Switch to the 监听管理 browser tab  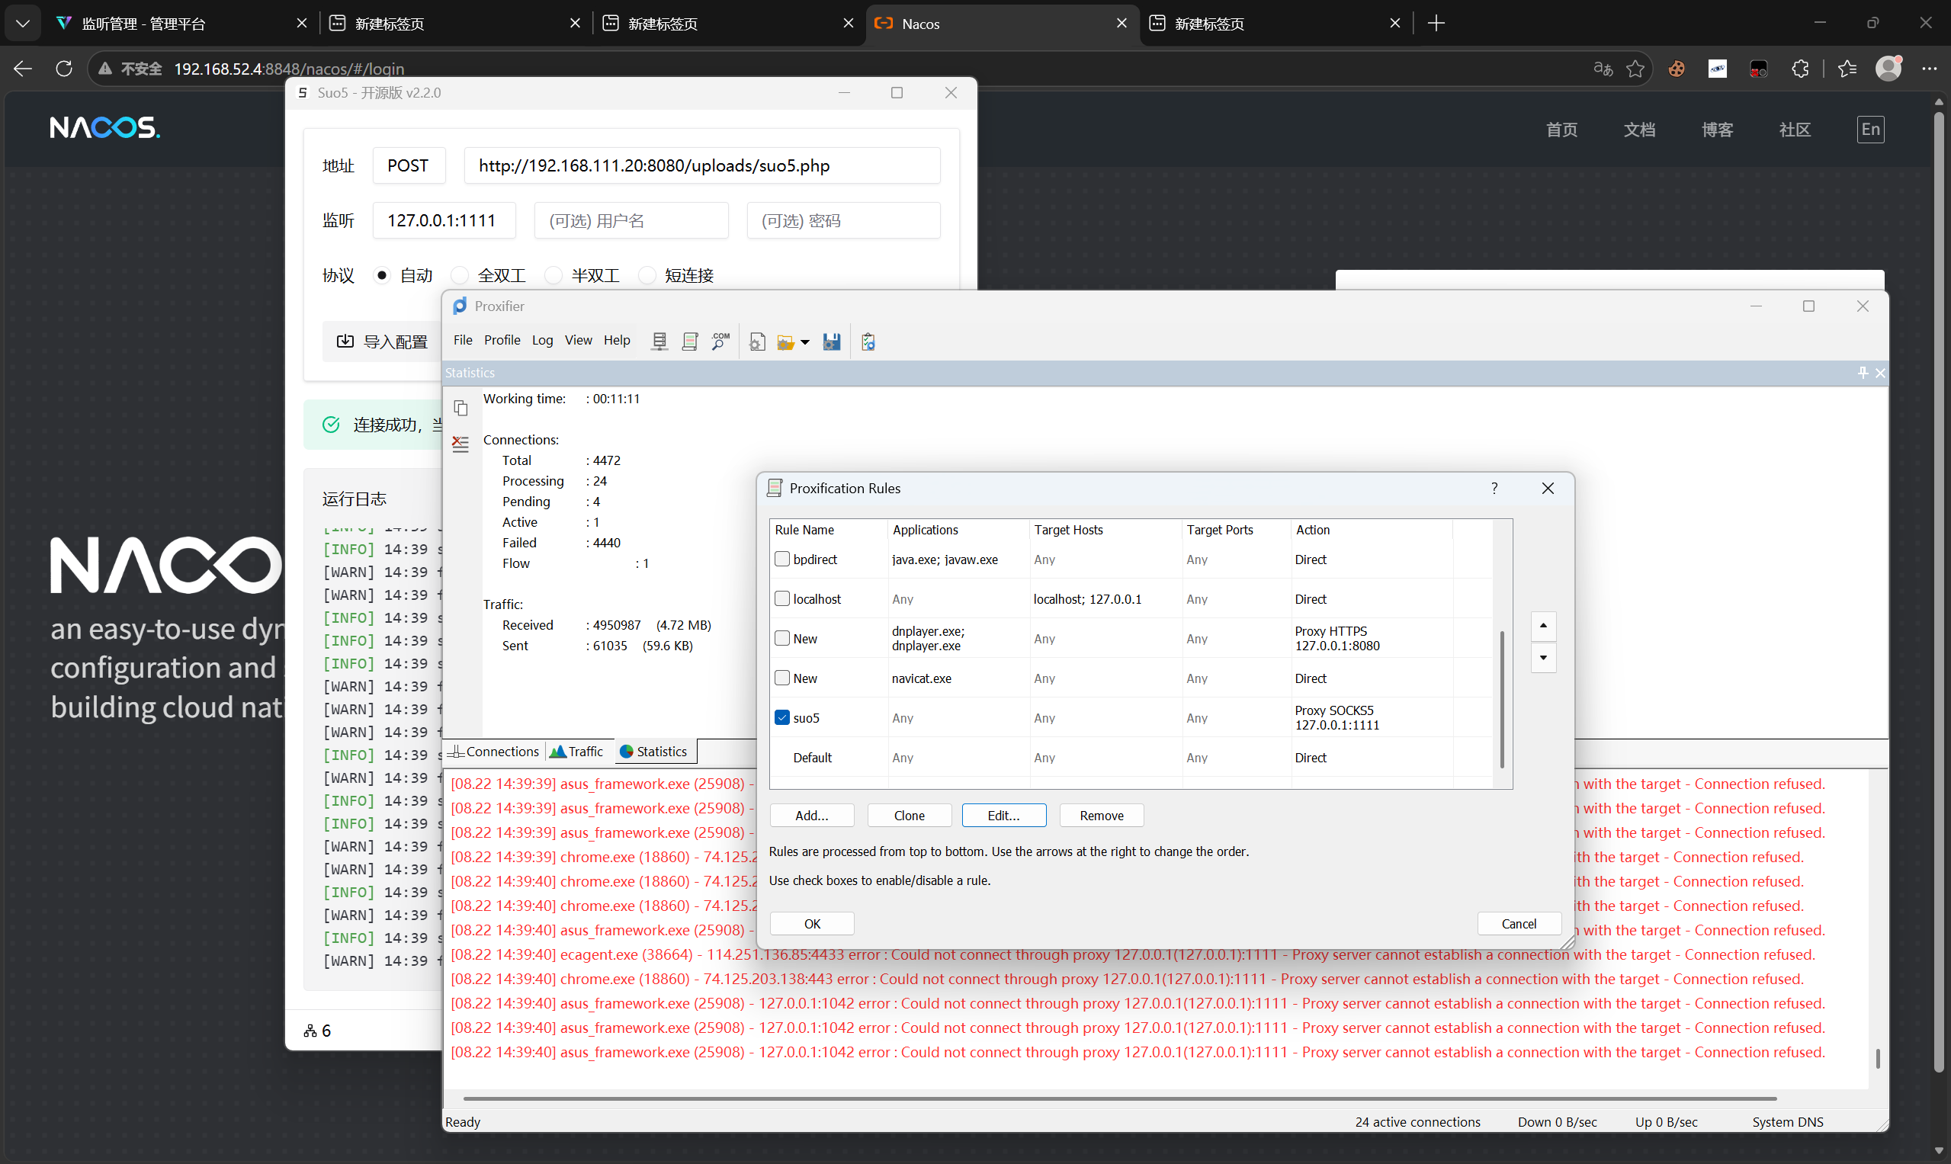[181, 24]
